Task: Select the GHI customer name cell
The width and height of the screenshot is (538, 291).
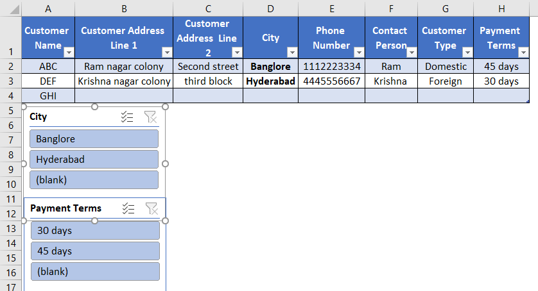Action: [x=48, y=96]
